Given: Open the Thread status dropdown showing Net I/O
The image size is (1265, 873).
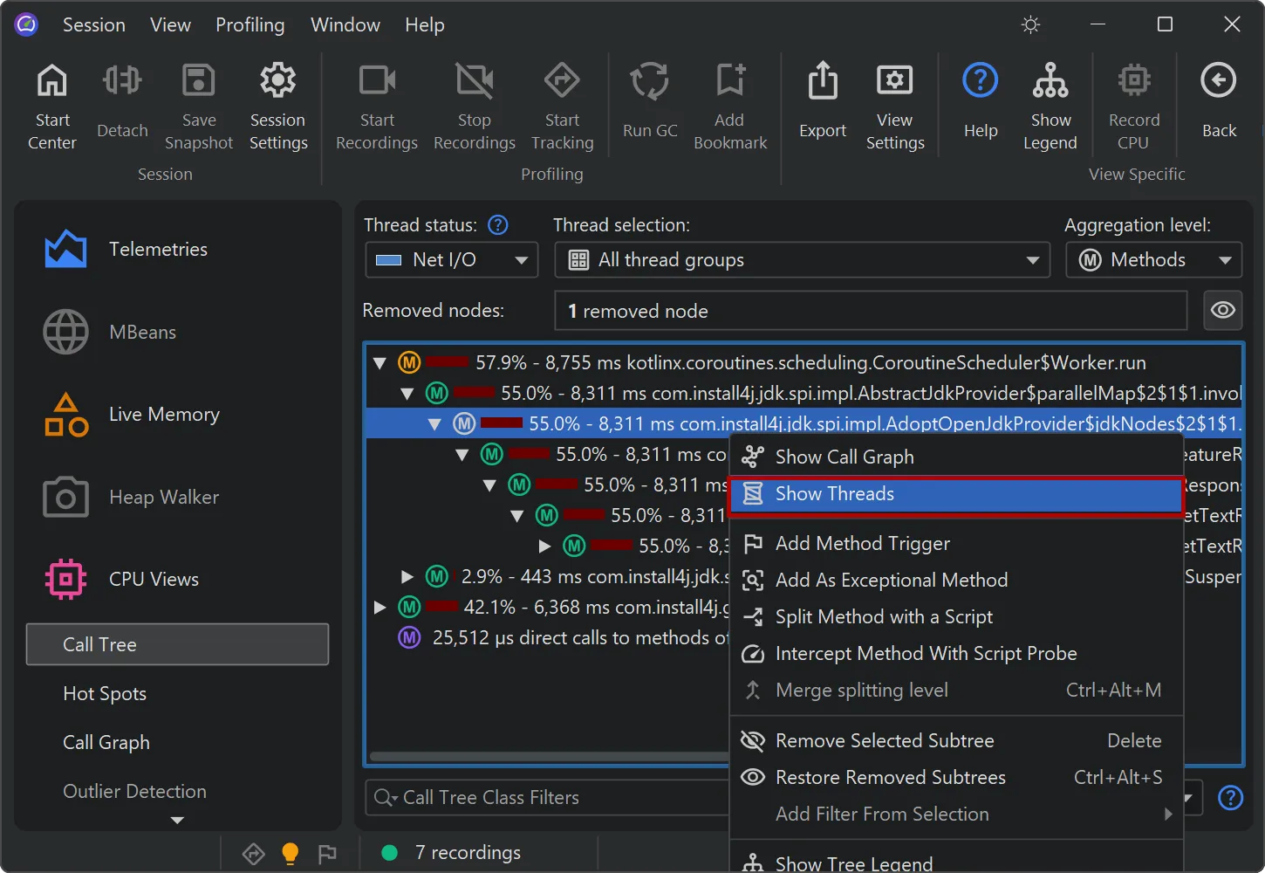Looking at the screenshot, I should (450, 259).
